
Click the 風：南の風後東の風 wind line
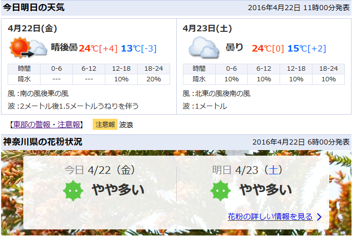click(x=38, y=93)
